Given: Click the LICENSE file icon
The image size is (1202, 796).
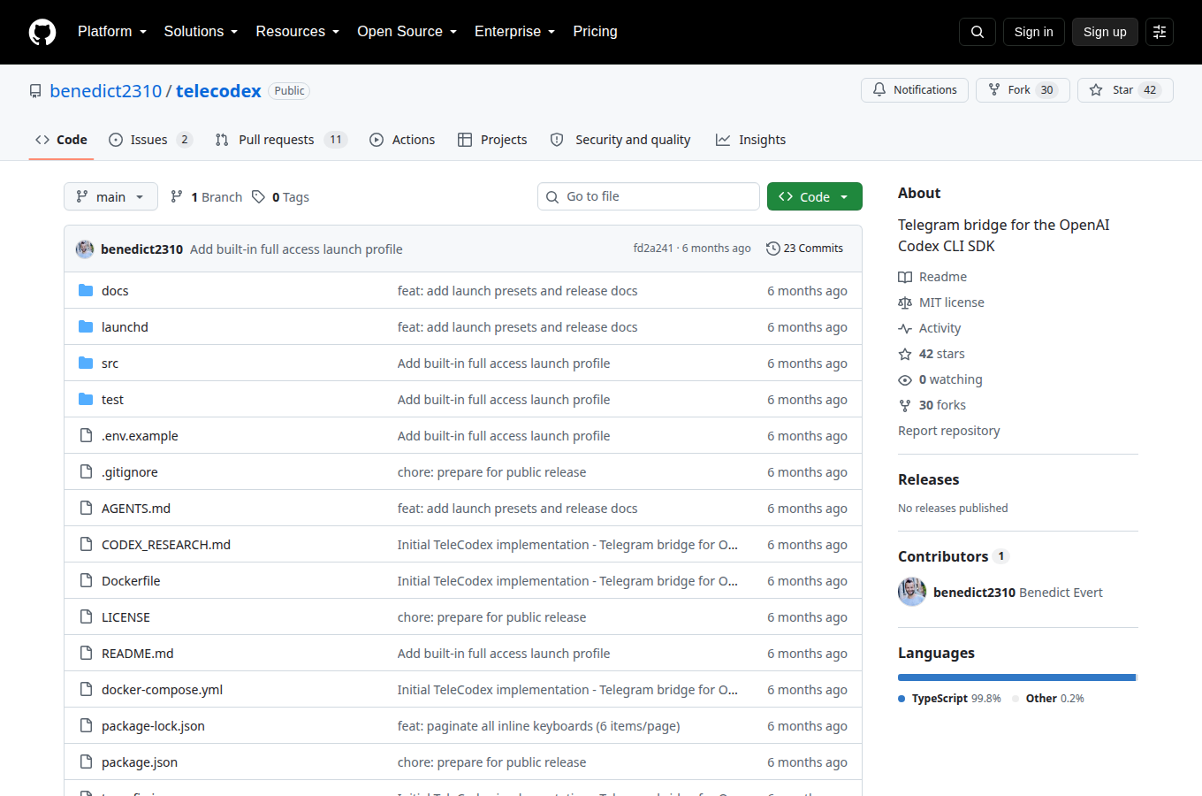Looking at the screenshot, I should click(86, 616).
